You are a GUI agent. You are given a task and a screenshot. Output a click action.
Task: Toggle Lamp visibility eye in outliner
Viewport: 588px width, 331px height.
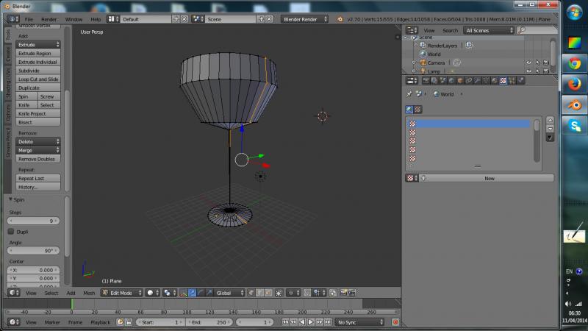pos(528,71)
